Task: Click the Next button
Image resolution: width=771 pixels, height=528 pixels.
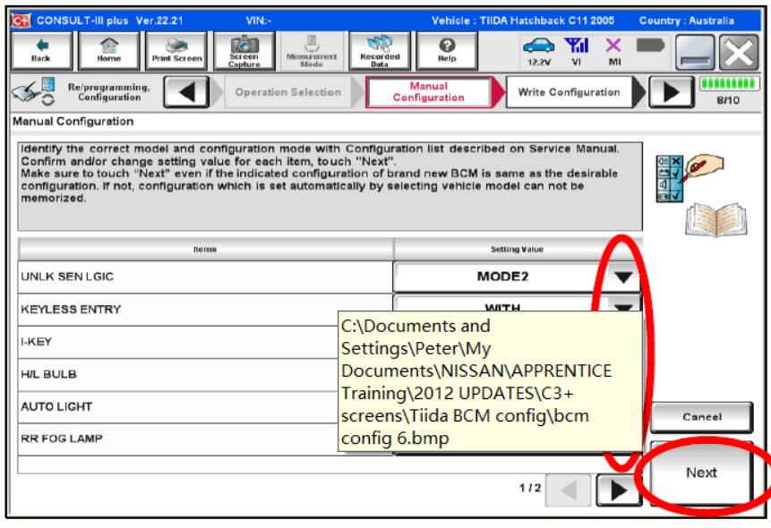Action: point(702,473)
